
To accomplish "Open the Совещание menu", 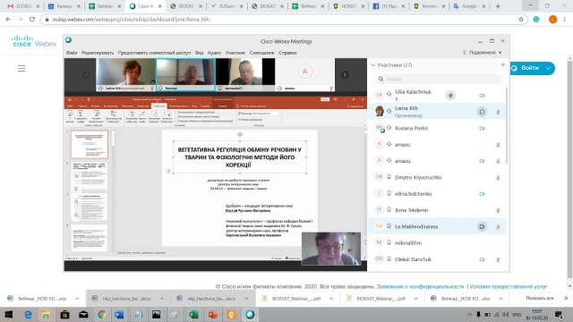I will tap(261, 53).
